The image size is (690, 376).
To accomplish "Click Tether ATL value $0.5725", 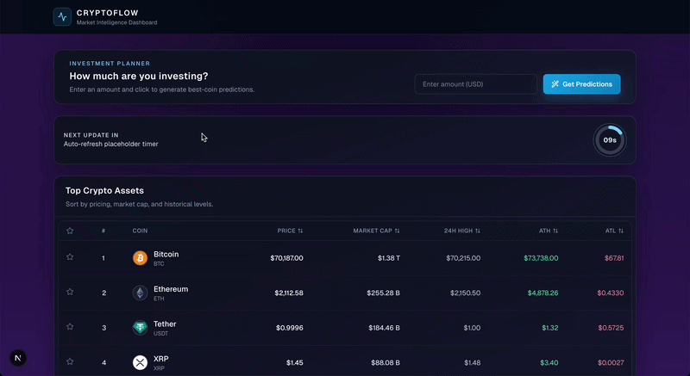I will tap(611, 328).
